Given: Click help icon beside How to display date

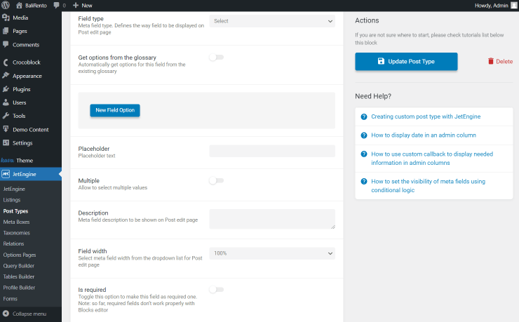Looking at the screenshot, I should point(364,135).
